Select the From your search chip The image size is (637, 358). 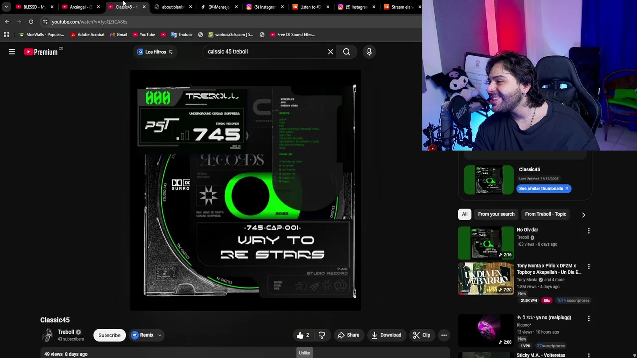click(496, 214)
